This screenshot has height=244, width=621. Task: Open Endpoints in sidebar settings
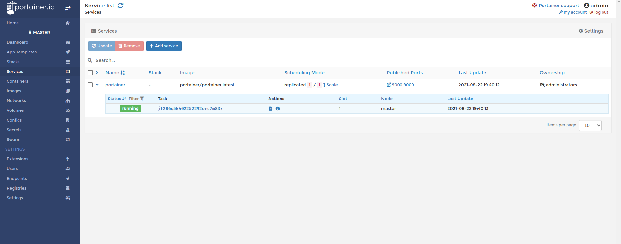pyautogui.click(x=17, y=179)
